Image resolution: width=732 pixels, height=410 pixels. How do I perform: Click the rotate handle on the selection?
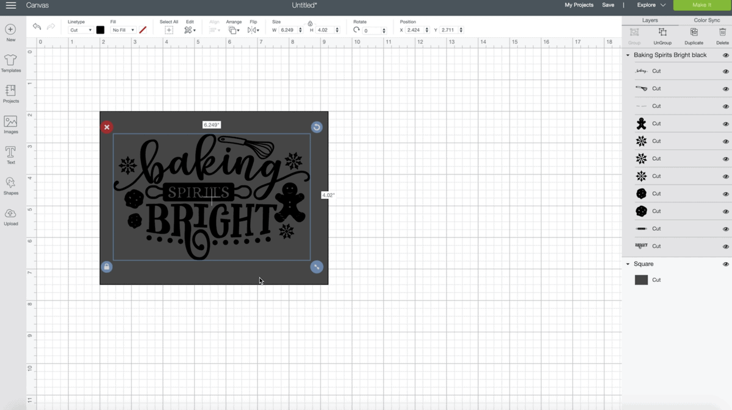click(316, 127)
